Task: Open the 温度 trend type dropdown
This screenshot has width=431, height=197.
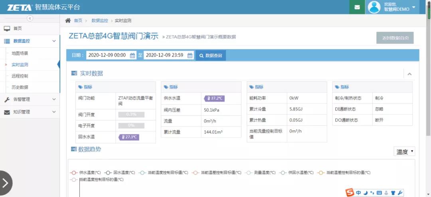Action: pyautogui.click(x=404, y=152)
